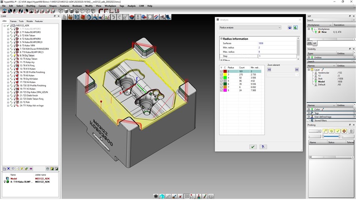Click the eye icon in Analysis dialog
Image resolution: width=356 pixels, height=200 pixels.
(x=290, y=28)
